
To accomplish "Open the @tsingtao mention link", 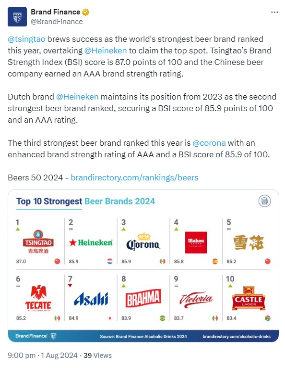I will (x=26, y=39).
